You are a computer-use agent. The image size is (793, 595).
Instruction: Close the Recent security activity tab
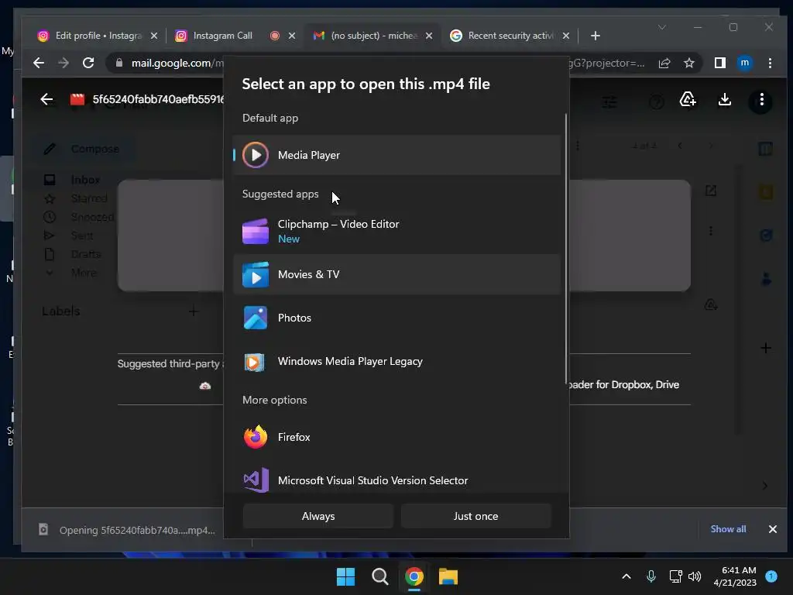click(566, 36)
